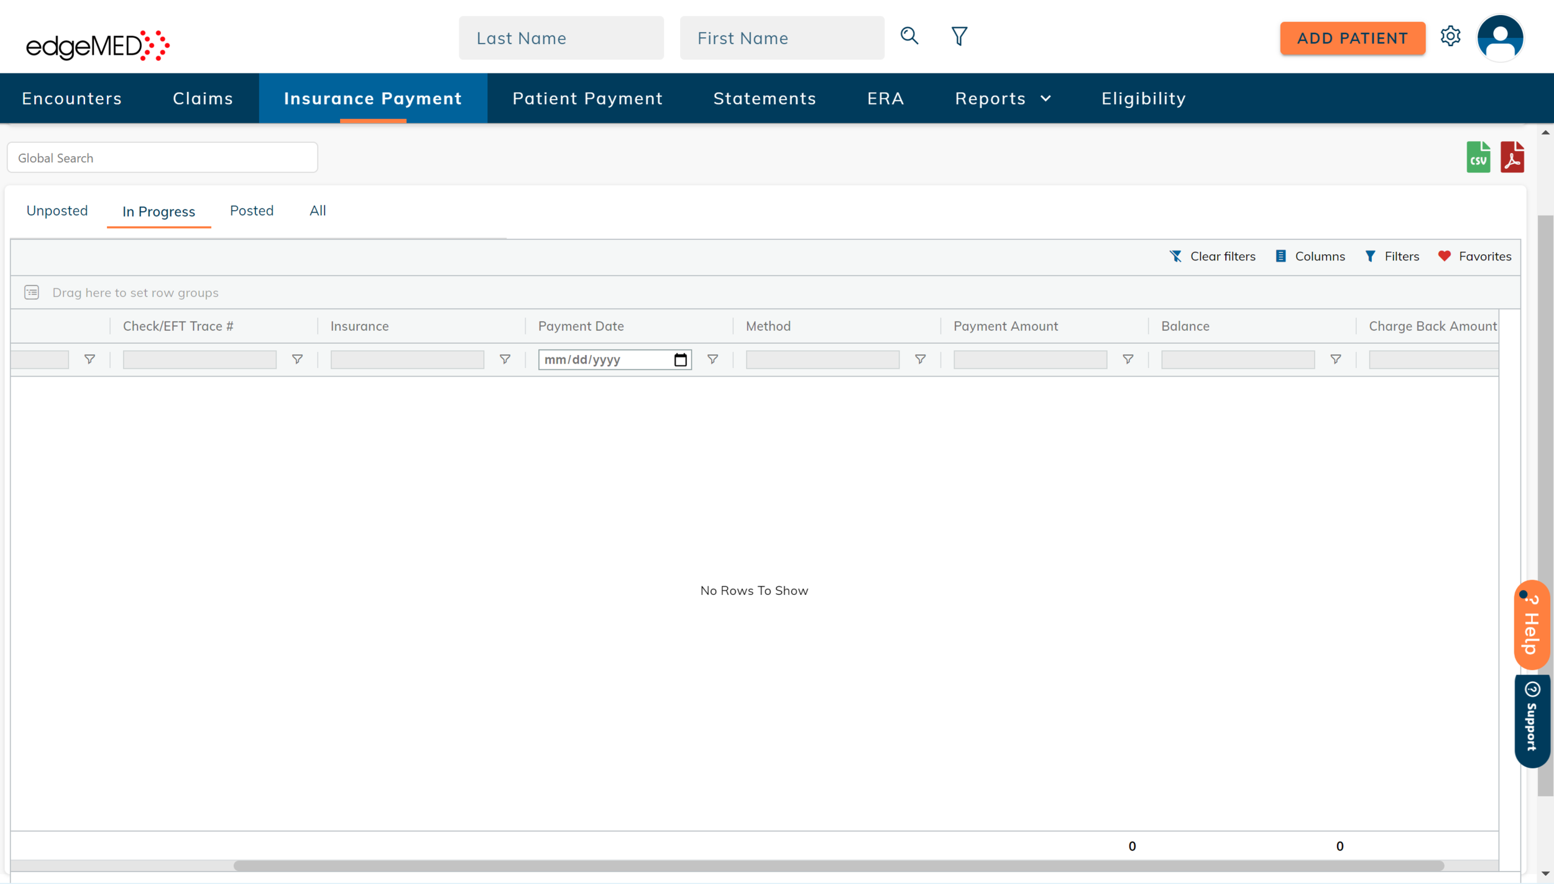This screenshot has width=1554, height=884.
Task: Open the patient search filter funnel icon
Action: (959, 36)
